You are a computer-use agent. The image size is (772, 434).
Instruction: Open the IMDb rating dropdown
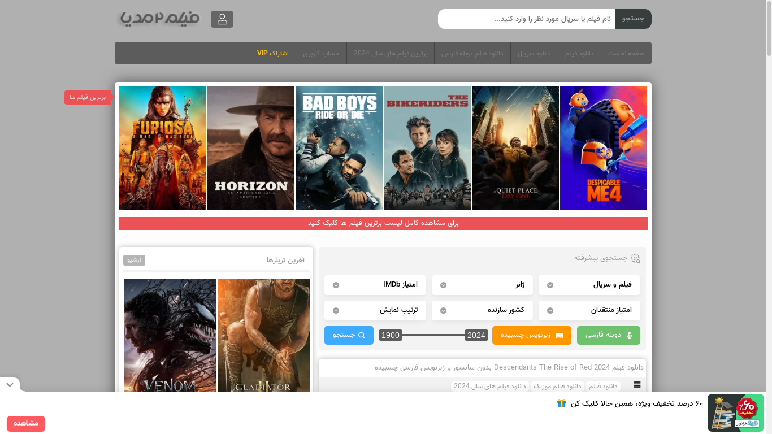375,285
